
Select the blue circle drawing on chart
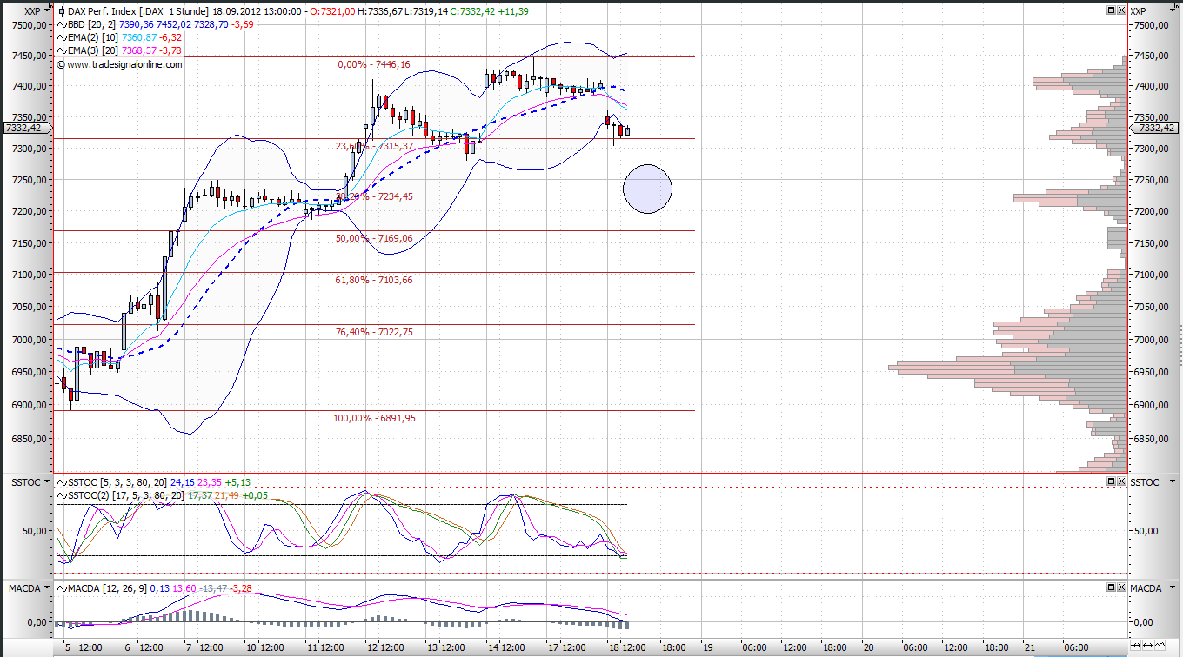click(648, 189)
